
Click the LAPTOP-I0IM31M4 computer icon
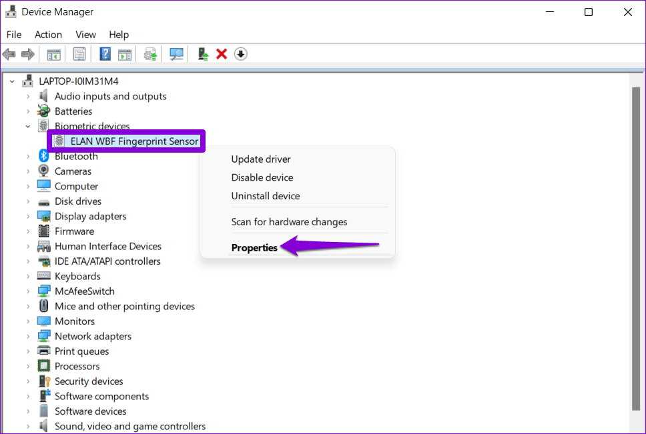(27, 81)
